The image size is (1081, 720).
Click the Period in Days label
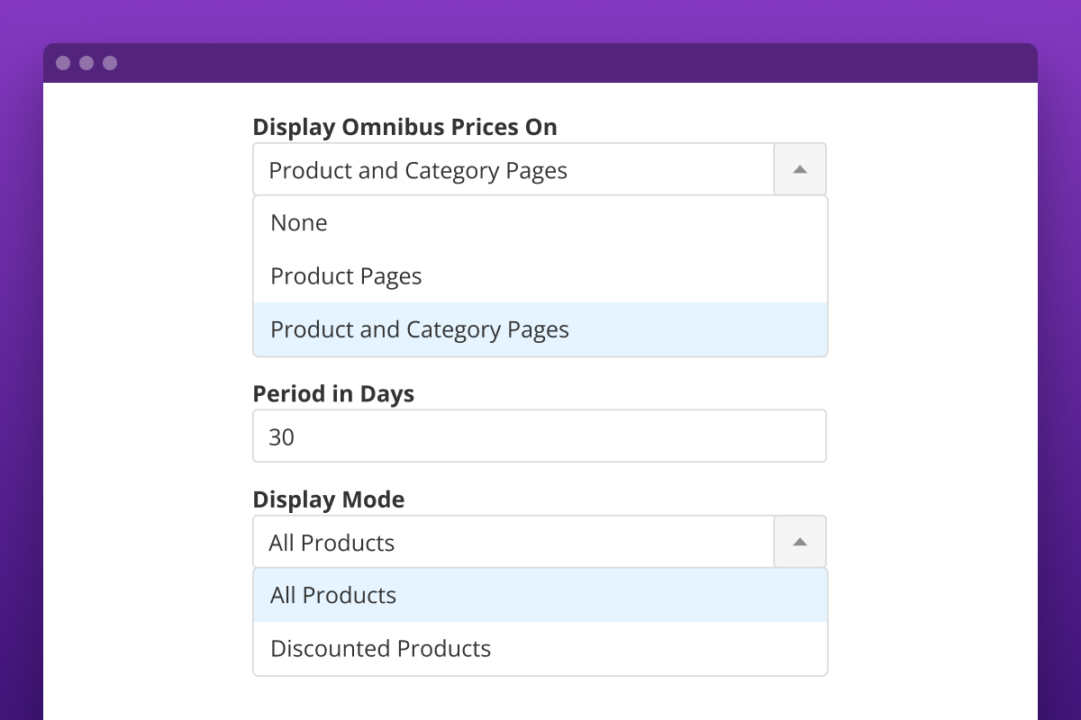pos(333,393)
